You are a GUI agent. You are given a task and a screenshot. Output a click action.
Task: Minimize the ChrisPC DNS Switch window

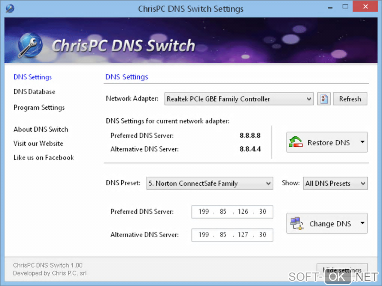coord(330,7)
